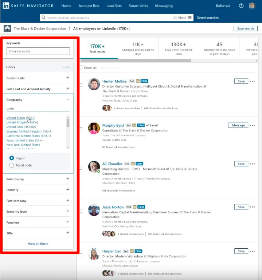Choose United Kingdom geography suggestion
The image size is (262, 280).
(x=22, y=122)
